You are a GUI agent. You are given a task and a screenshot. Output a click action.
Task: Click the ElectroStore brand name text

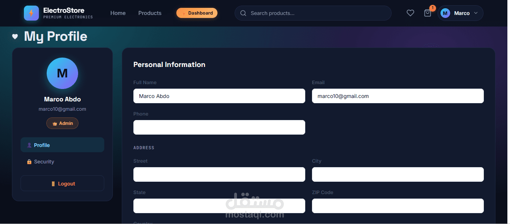tap(64, 10)
